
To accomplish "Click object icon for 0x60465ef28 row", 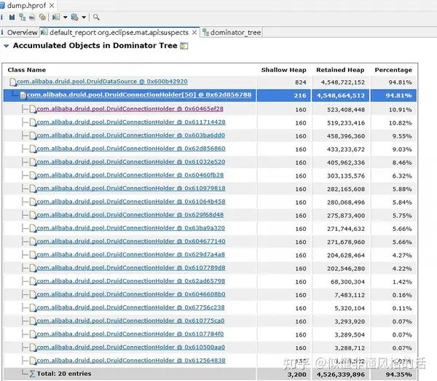I will point(33,109).
